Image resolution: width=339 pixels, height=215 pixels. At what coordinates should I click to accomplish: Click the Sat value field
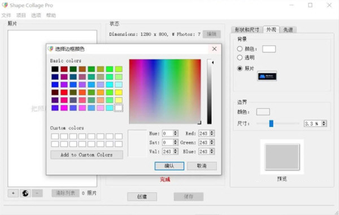tap(168, 142)
